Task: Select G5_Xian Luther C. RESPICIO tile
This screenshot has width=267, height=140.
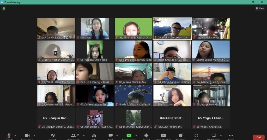Action: click(95, 118)
